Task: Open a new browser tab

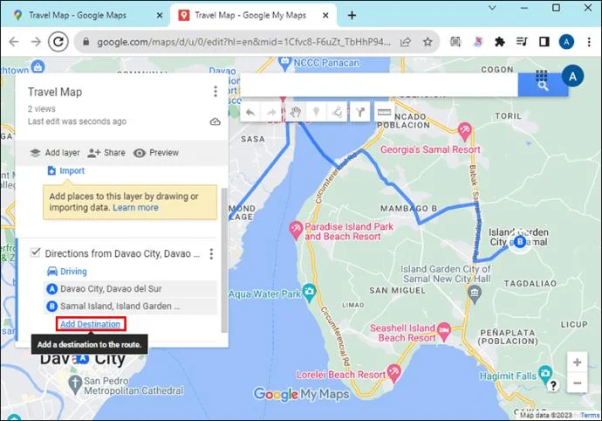Action: point(352,16)
